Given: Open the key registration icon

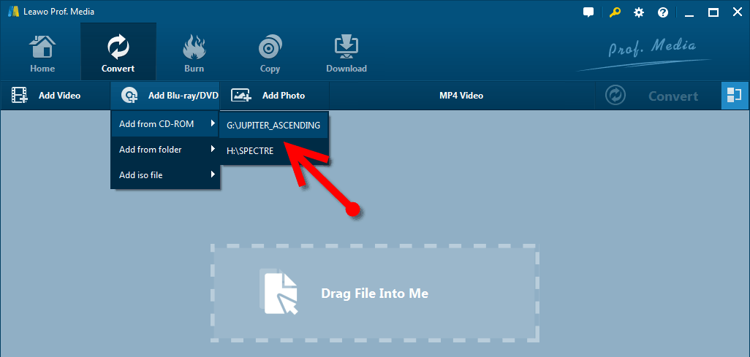Looking at the screenshot, I should 615,12.
